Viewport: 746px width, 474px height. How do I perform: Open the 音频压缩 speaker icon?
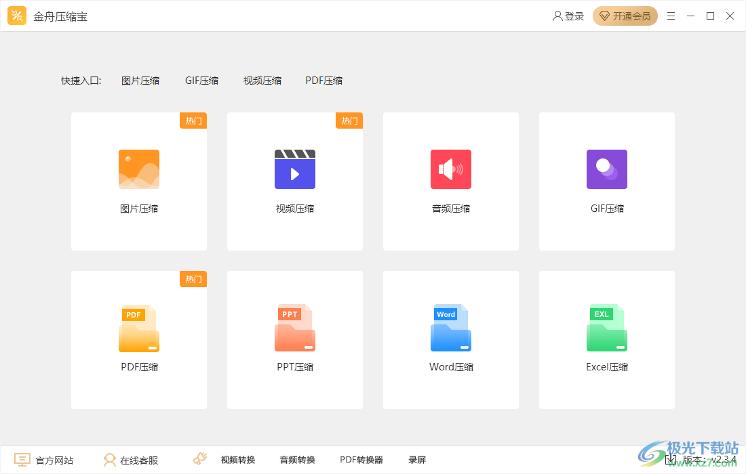451,169
